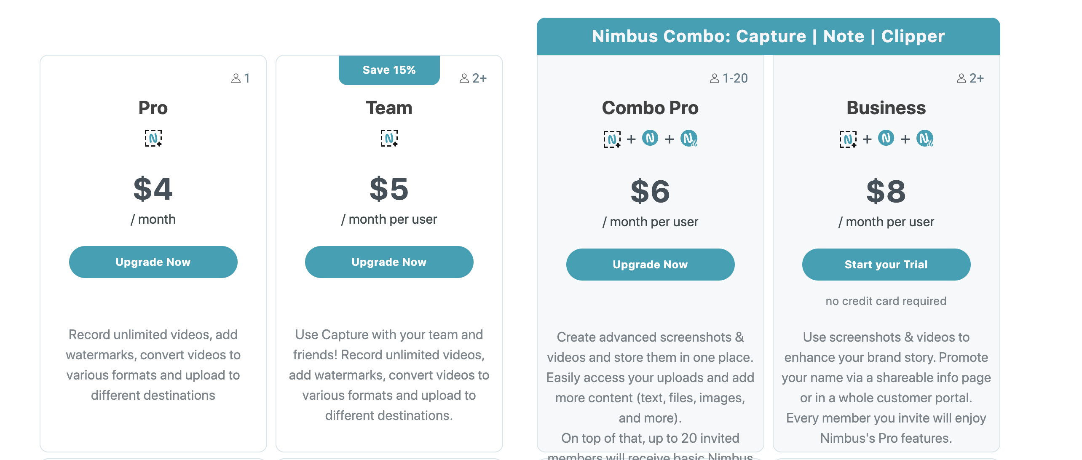Select the 2+ users icon on Business card
The width and height of the screenshot is (1082, 460).
[x=971, y=78]
